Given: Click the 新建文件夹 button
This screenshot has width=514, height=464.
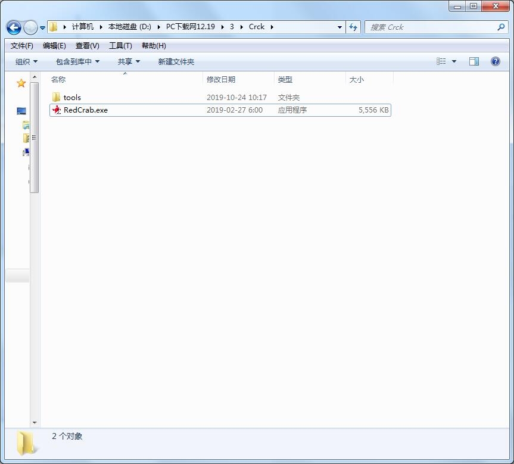Looking at the screenshot, I should [176, 61].
